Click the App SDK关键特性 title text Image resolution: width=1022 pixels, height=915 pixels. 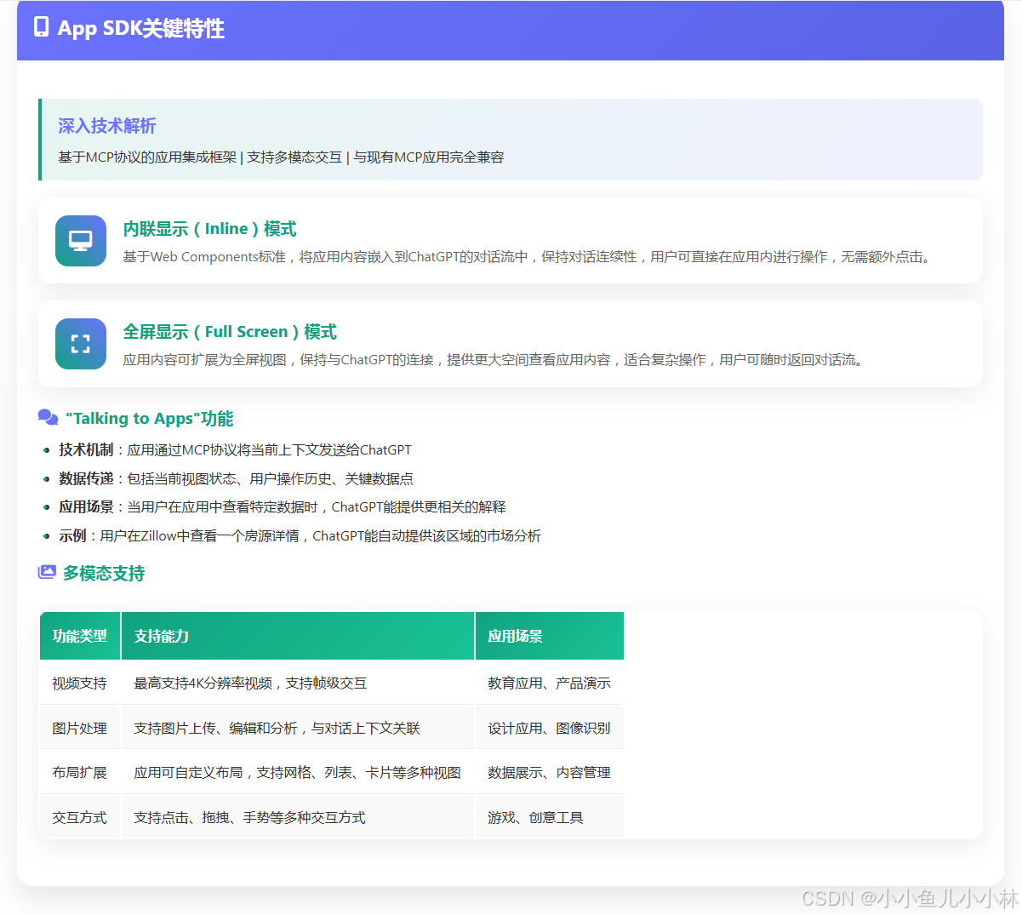coord(141,29)
